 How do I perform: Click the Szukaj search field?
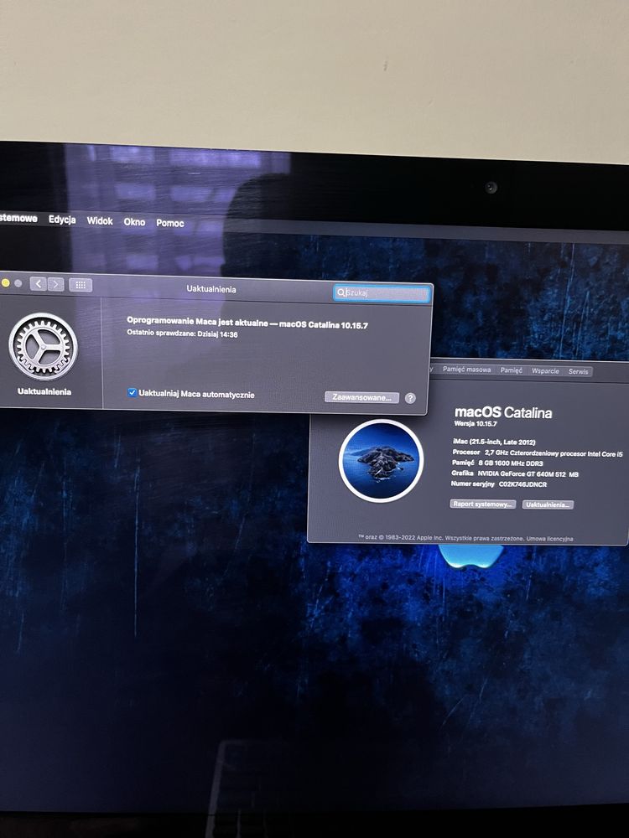tap(382, 292)
